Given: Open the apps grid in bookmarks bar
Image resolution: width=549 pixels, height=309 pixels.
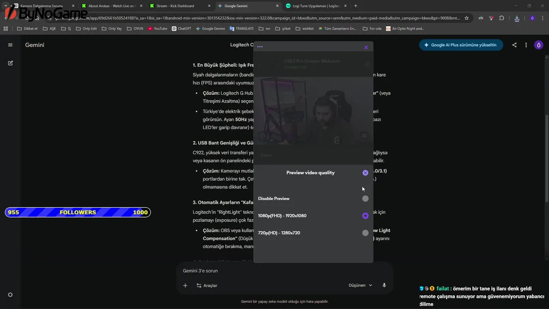Looking at the screenshot, I should pyautogui.click(x=6, y=29).
